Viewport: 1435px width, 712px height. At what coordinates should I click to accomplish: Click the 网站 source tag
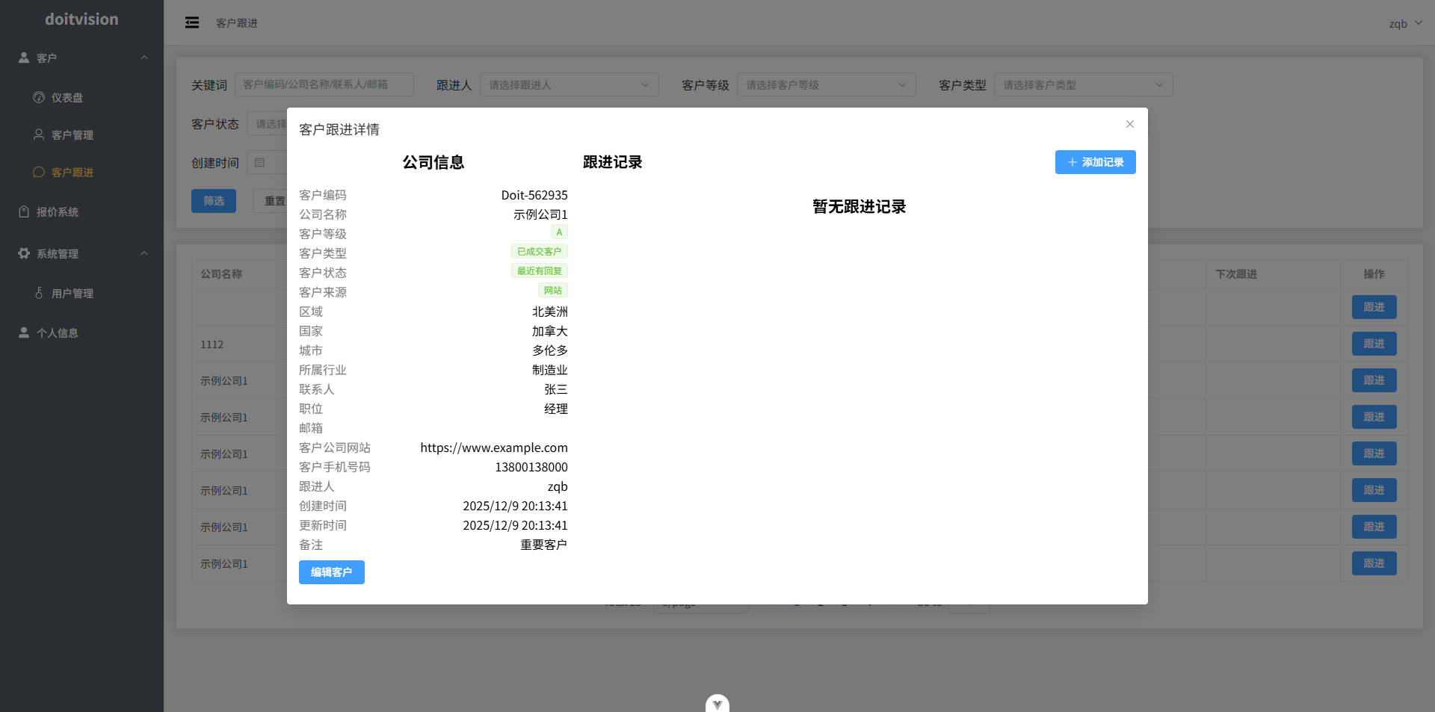point(552,291)
